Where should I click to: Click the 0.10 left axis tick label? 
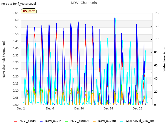[15, 91]
